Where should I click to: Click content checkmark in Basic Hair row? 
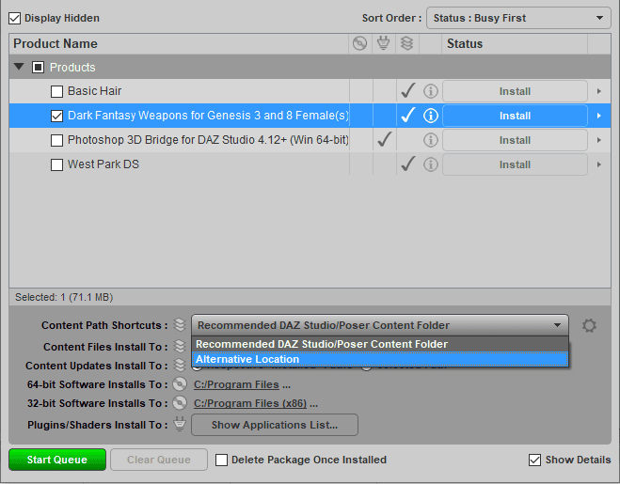click(407, 90)
